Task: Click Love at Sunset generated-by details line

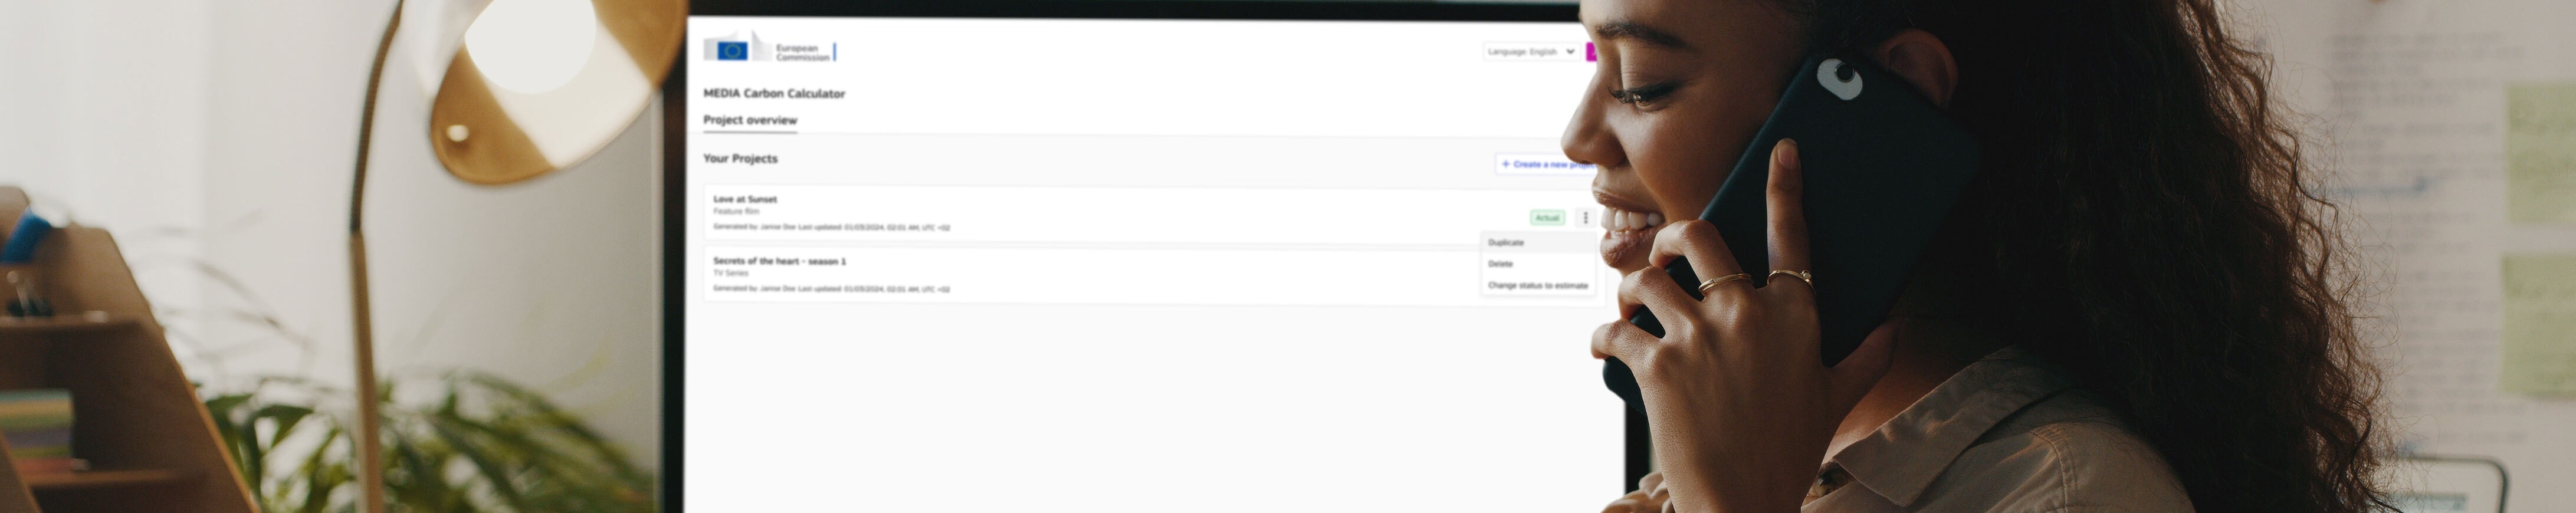Action: click(x=831, y=228)
